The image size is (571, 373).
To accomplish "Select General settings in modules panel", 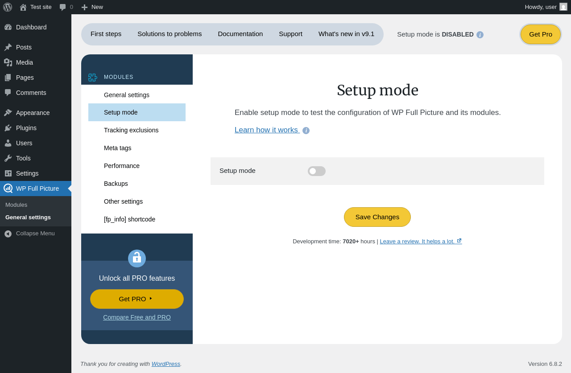I will [137, 95].
